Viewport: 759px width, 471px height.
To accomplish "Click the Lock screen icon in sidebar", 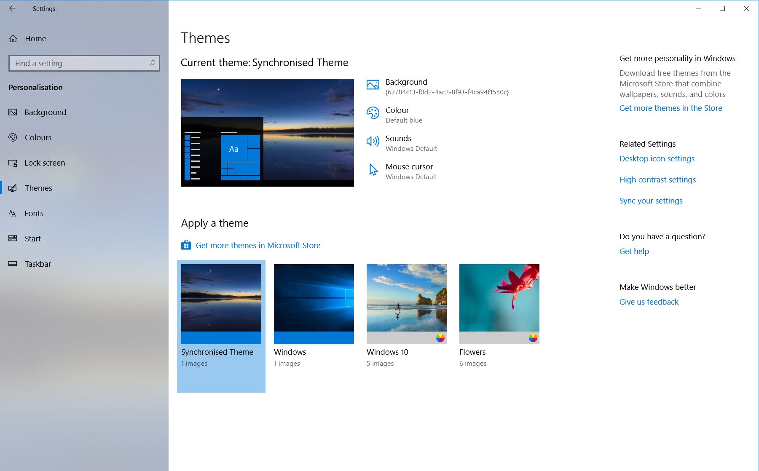I will (x=13, y=163).
